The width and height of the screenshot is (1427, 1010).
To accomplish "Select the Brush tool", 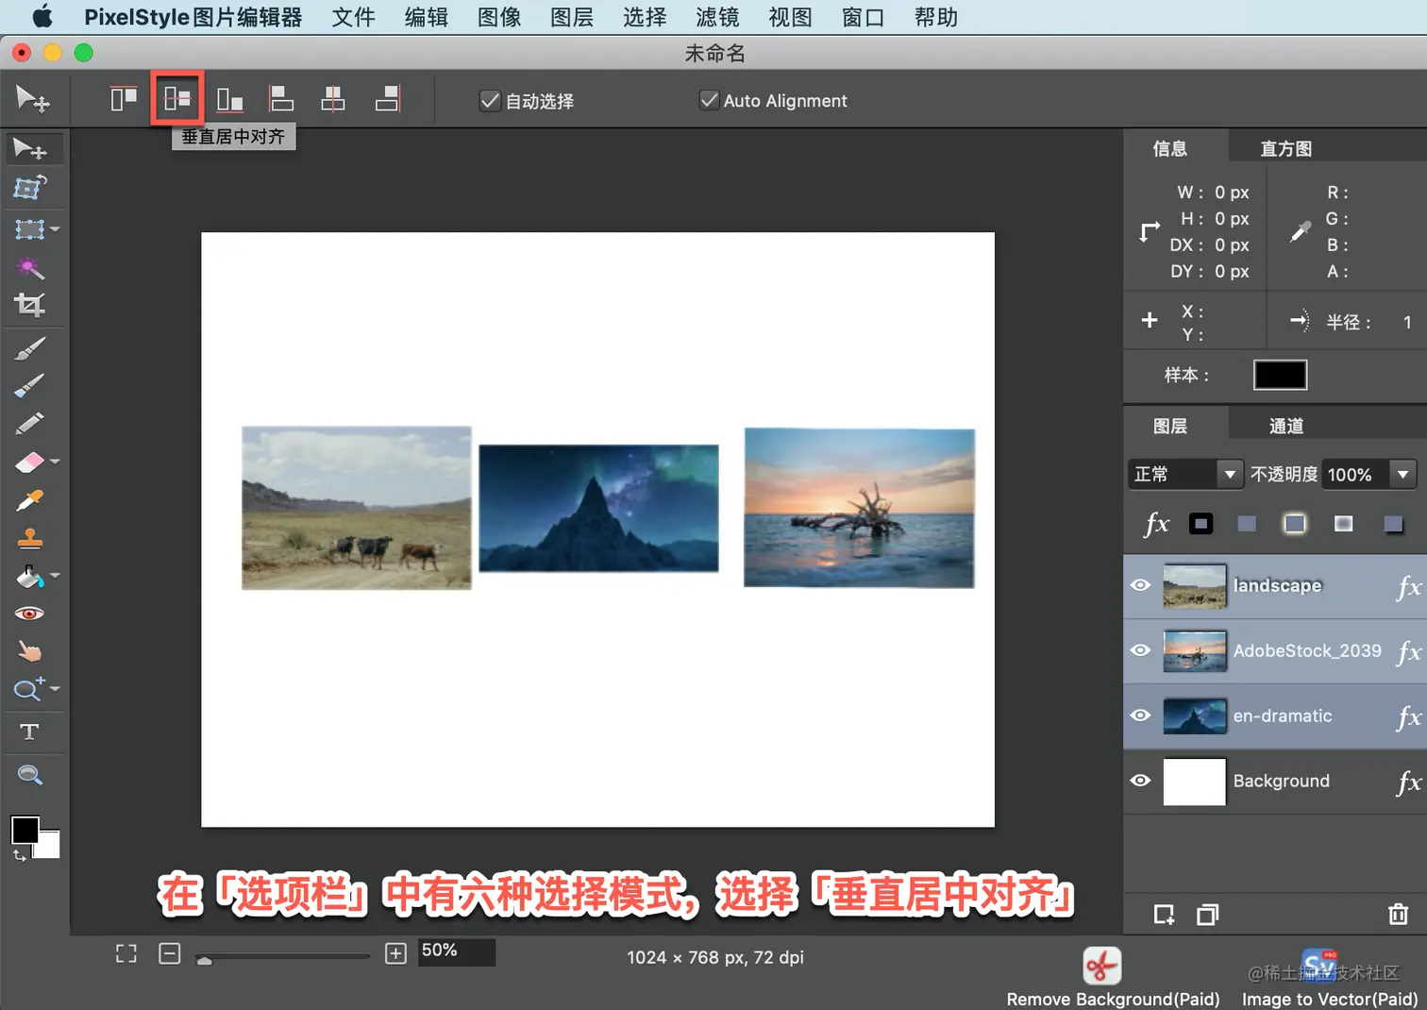I will [x=29, y=349].
